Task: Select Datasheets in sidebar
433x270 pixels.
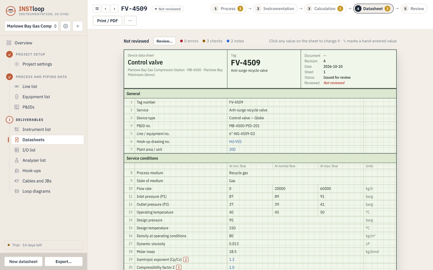Action: click(x=47, y=140)
